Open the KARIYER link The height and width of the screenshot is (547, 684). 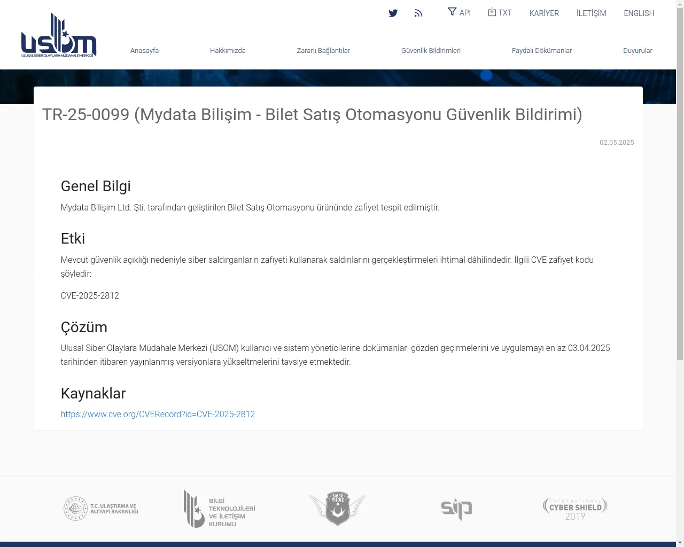(544, 13)
